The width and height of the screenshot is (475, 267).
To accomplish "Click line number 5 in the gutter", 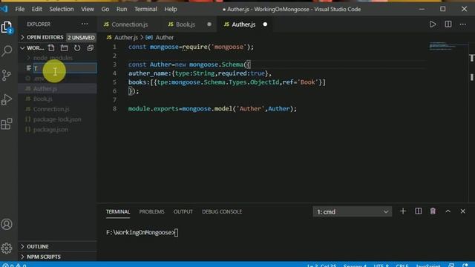I will pos(114,82).
